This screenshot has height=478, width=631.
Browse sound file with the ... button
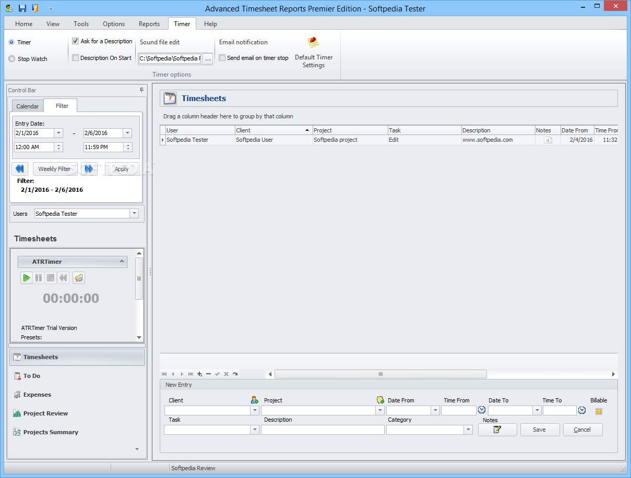[x=208, y=59]
